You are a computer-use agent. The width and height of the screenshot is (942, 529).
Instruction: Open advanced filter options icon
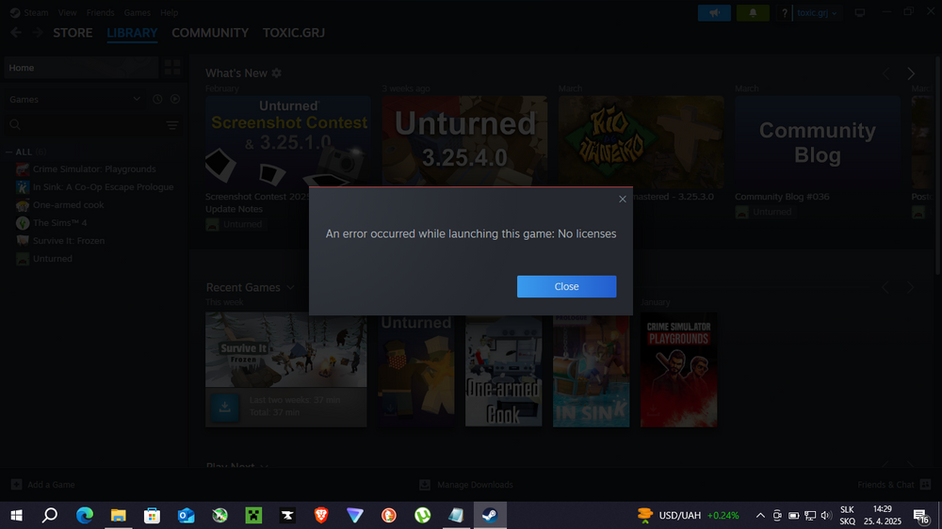[x=172, y=125]
